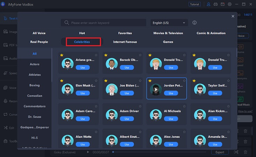The width and height of the screenshot is (256, 157).
Task: Click the info icon beside language dropdown
Action: 194,22
